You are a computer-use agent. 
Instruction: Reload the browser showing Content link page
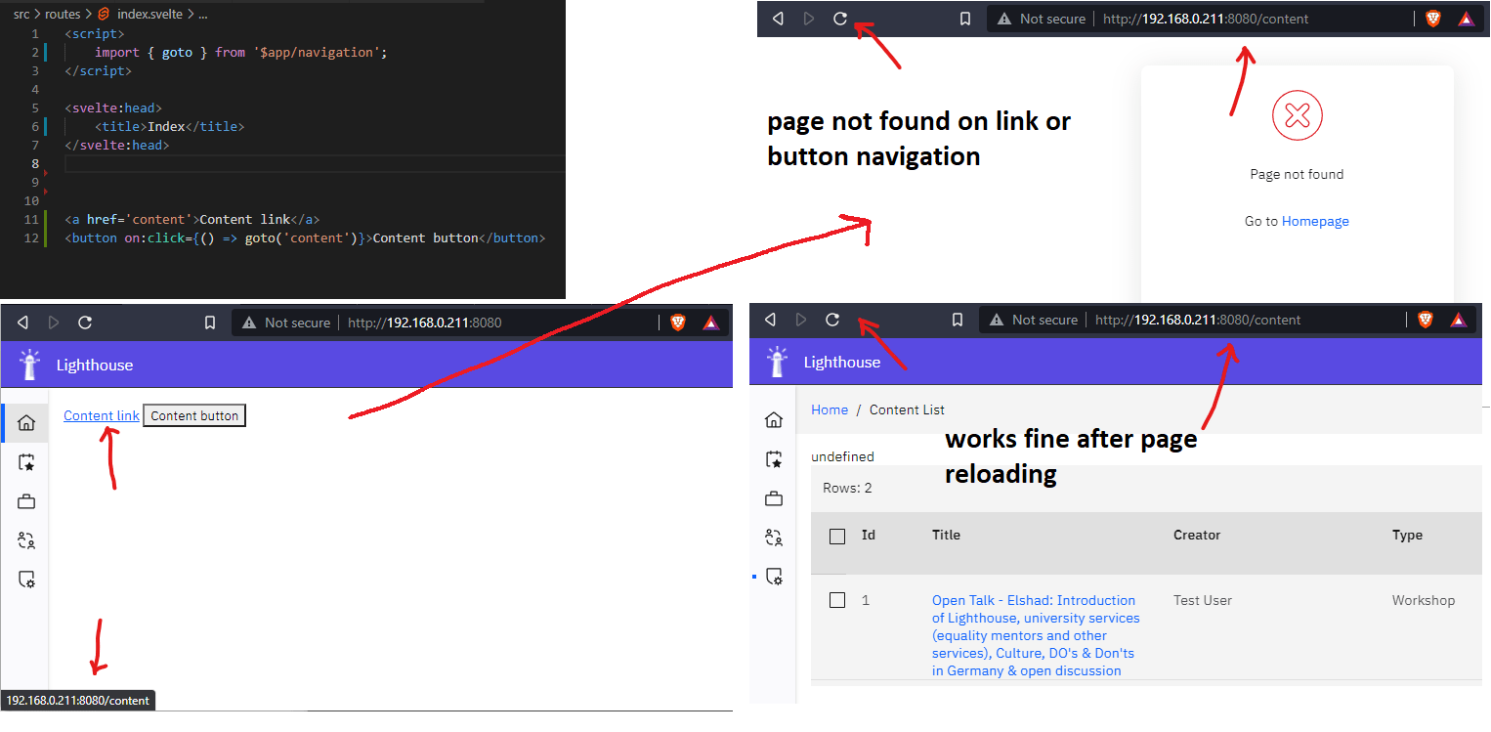[85, 323]
